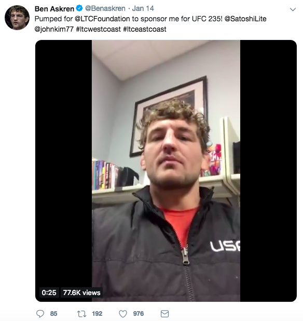Browse the #ltceastcoast hashtag
The height and width of the screenshot is (321, 303).
coord(145,29)
